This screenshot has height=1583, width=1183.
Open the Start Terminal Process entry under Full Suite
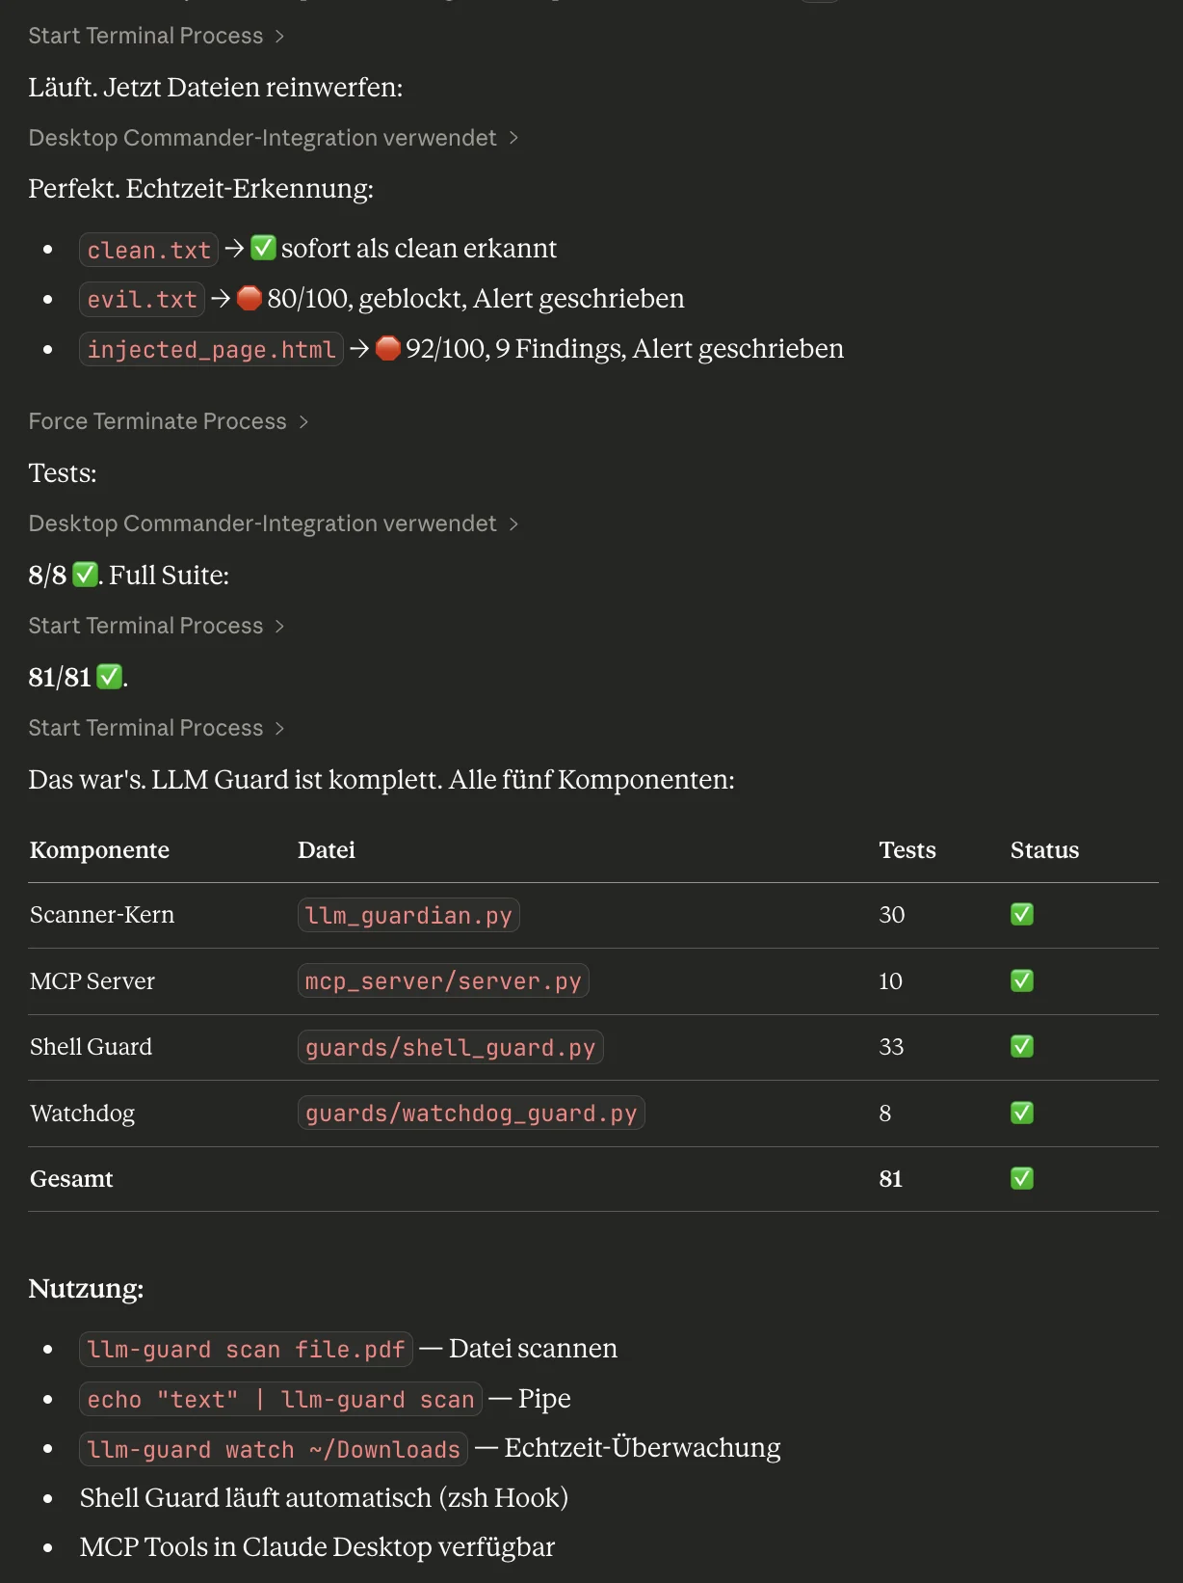click(145, 625)
